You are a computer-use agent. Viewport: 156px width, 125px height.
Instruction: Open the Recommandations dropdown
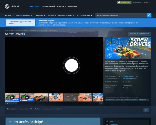click(x=24, y=15)
